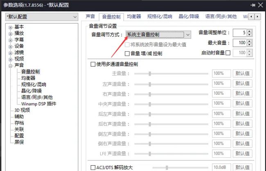Switch to the 声音 tab
Screen dimensions: 266x171
(x=90, y=16)
